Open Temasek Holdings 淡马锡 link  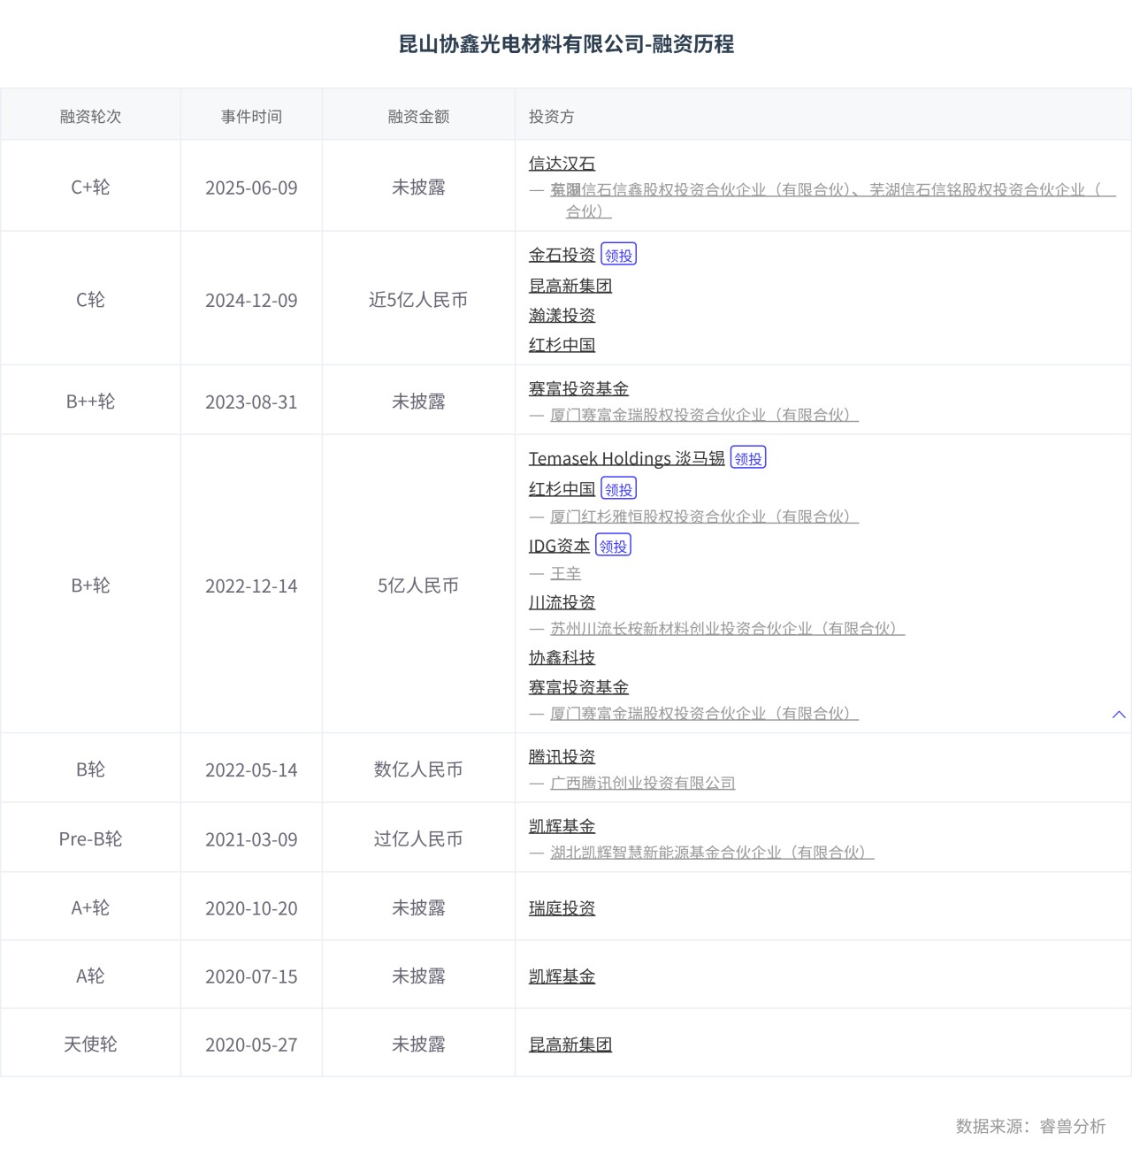tap(627, 458)
